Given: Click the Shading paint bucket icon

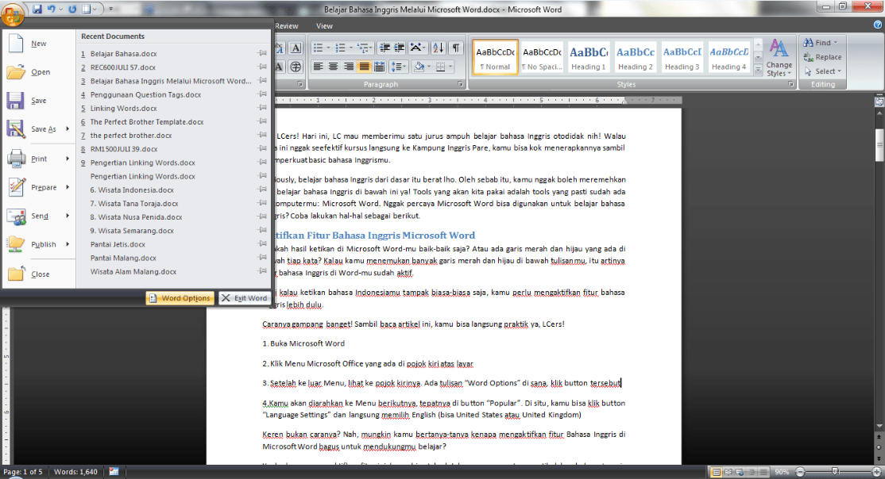Looking at the screenshot, I should [419, 67].
